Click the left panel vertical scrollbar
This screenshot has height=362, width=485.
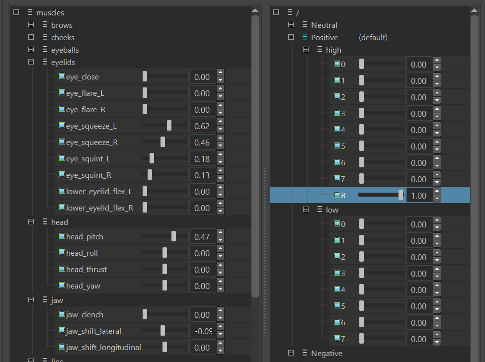click(x=255, y=149)
